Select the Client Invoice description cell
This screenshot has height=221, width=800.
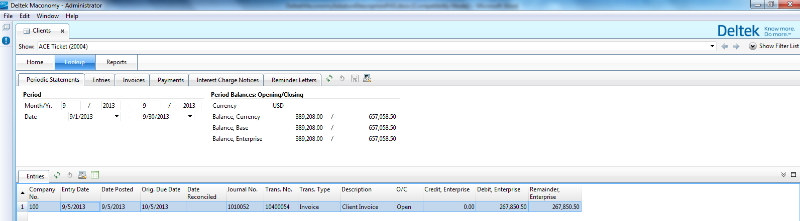click(x=367, y=207)
